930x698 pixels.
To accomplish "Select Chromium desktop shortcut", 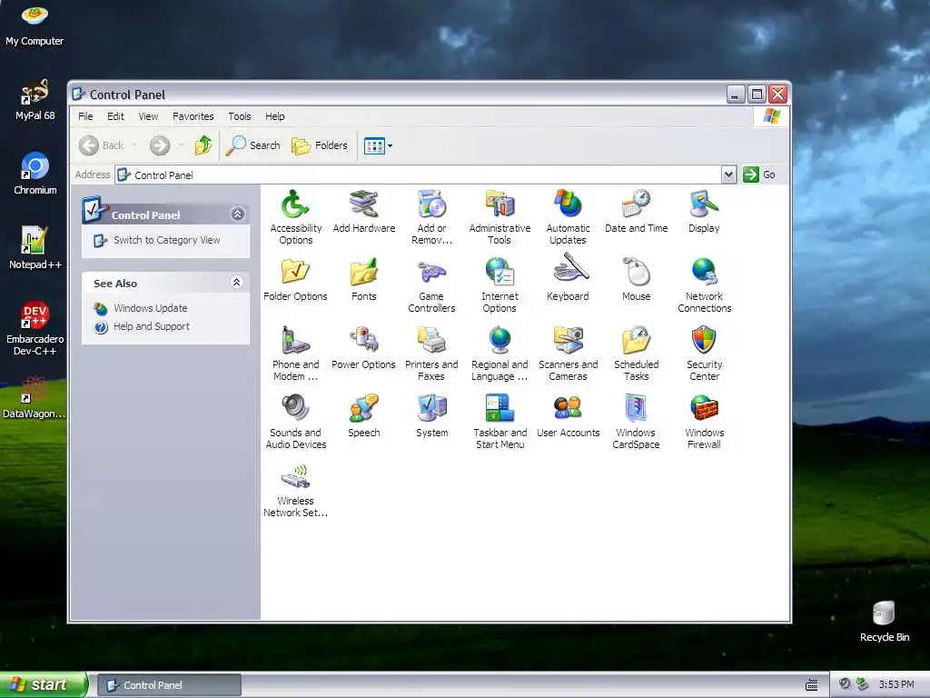I will pos(35,174).
